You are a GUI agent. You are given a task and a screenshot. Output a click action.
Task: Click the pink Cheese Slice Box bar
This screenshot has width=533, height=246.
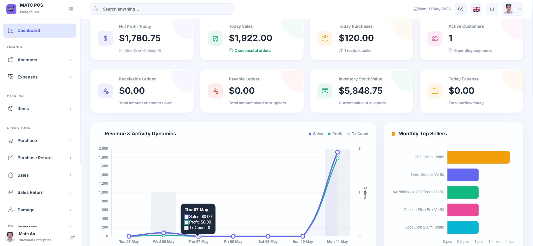463,210
